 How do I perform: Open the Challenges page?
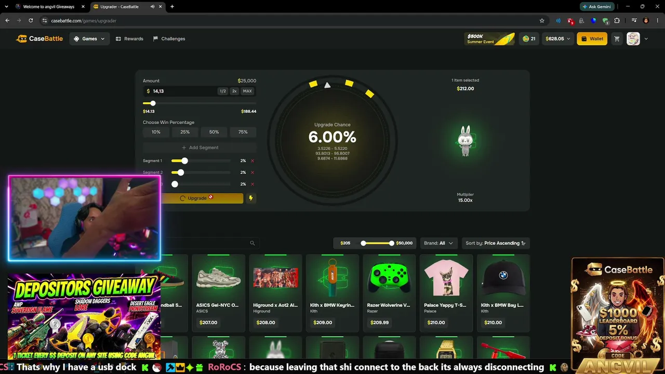[x=169, y=38]
